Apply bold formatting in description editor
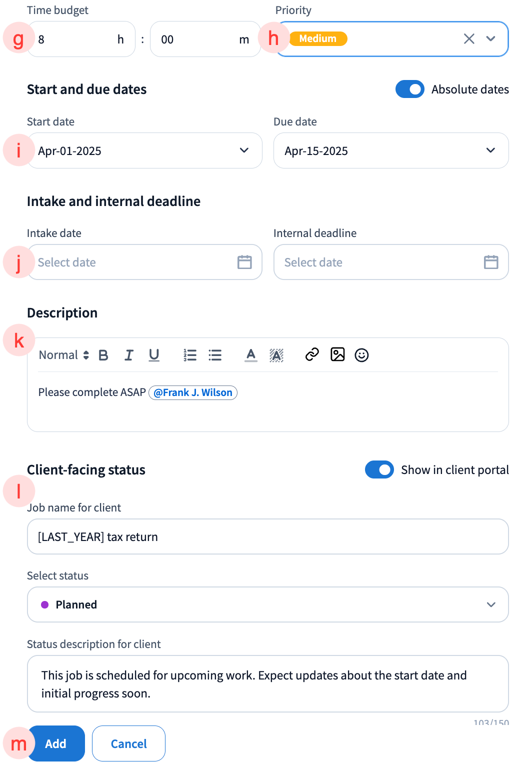The height and width of the screenshot is (769, 531). [103, 355]
